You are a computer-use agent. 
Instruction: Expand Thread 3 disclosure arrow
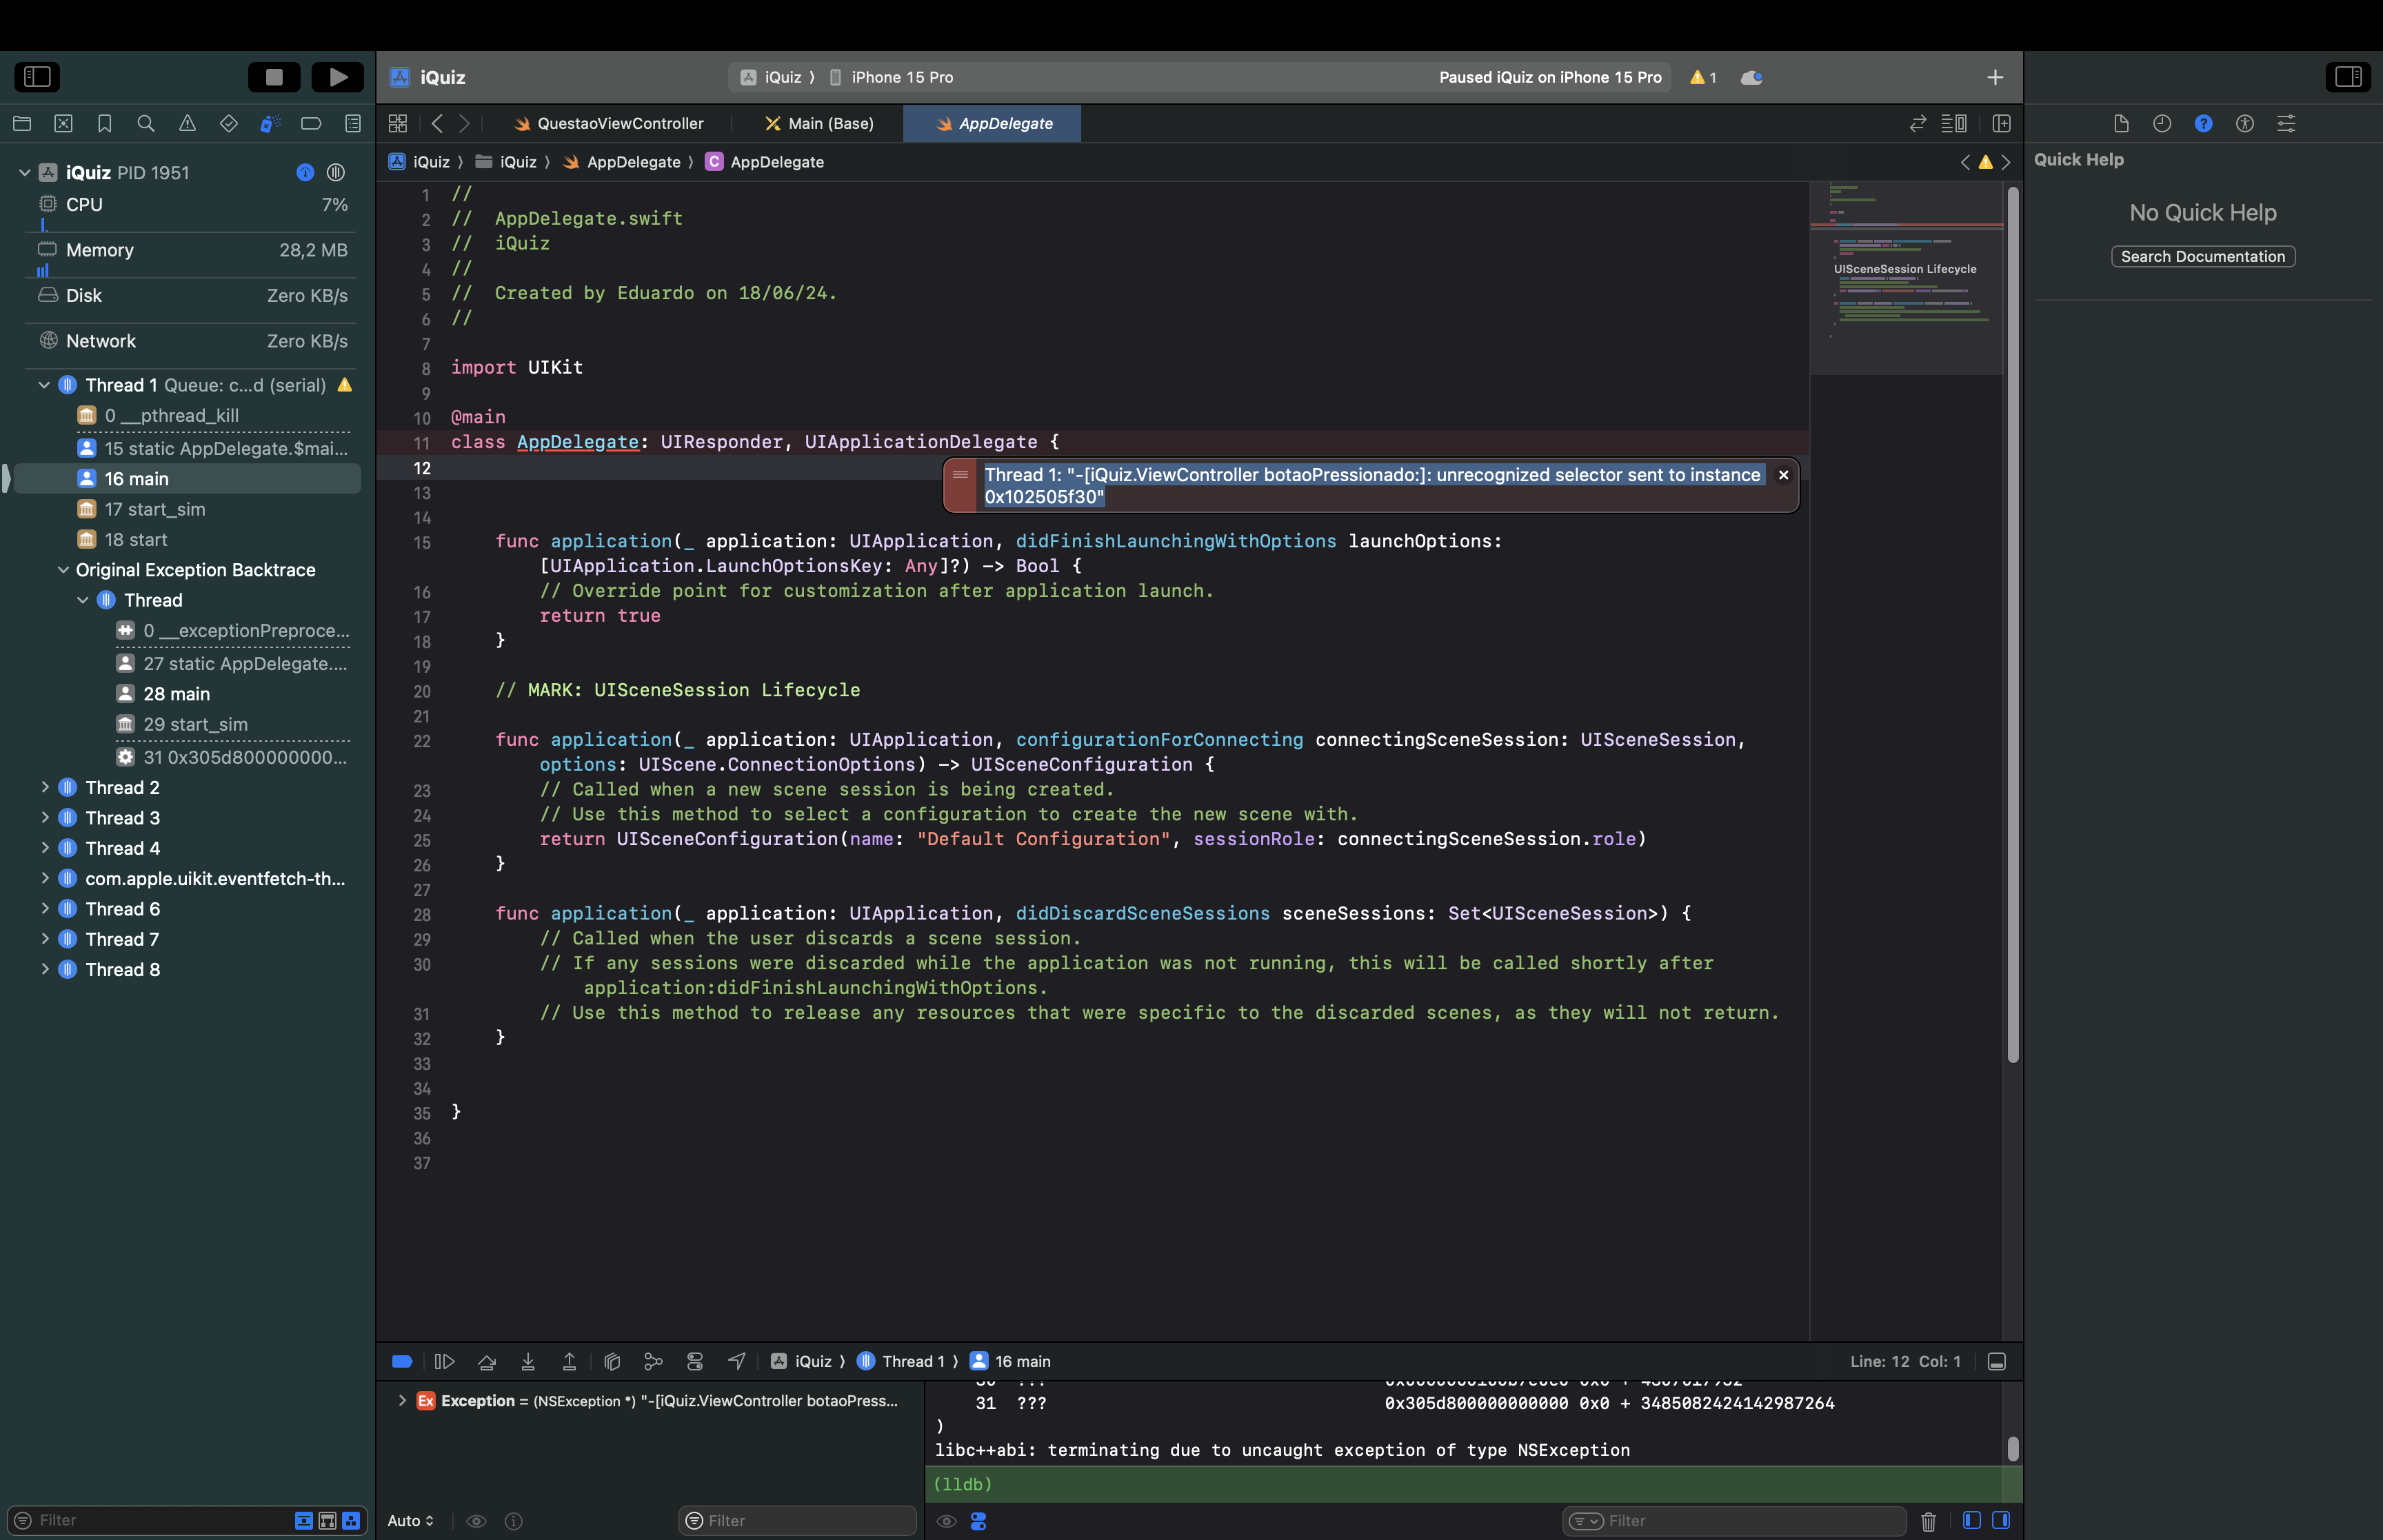[x=44, y=818]
